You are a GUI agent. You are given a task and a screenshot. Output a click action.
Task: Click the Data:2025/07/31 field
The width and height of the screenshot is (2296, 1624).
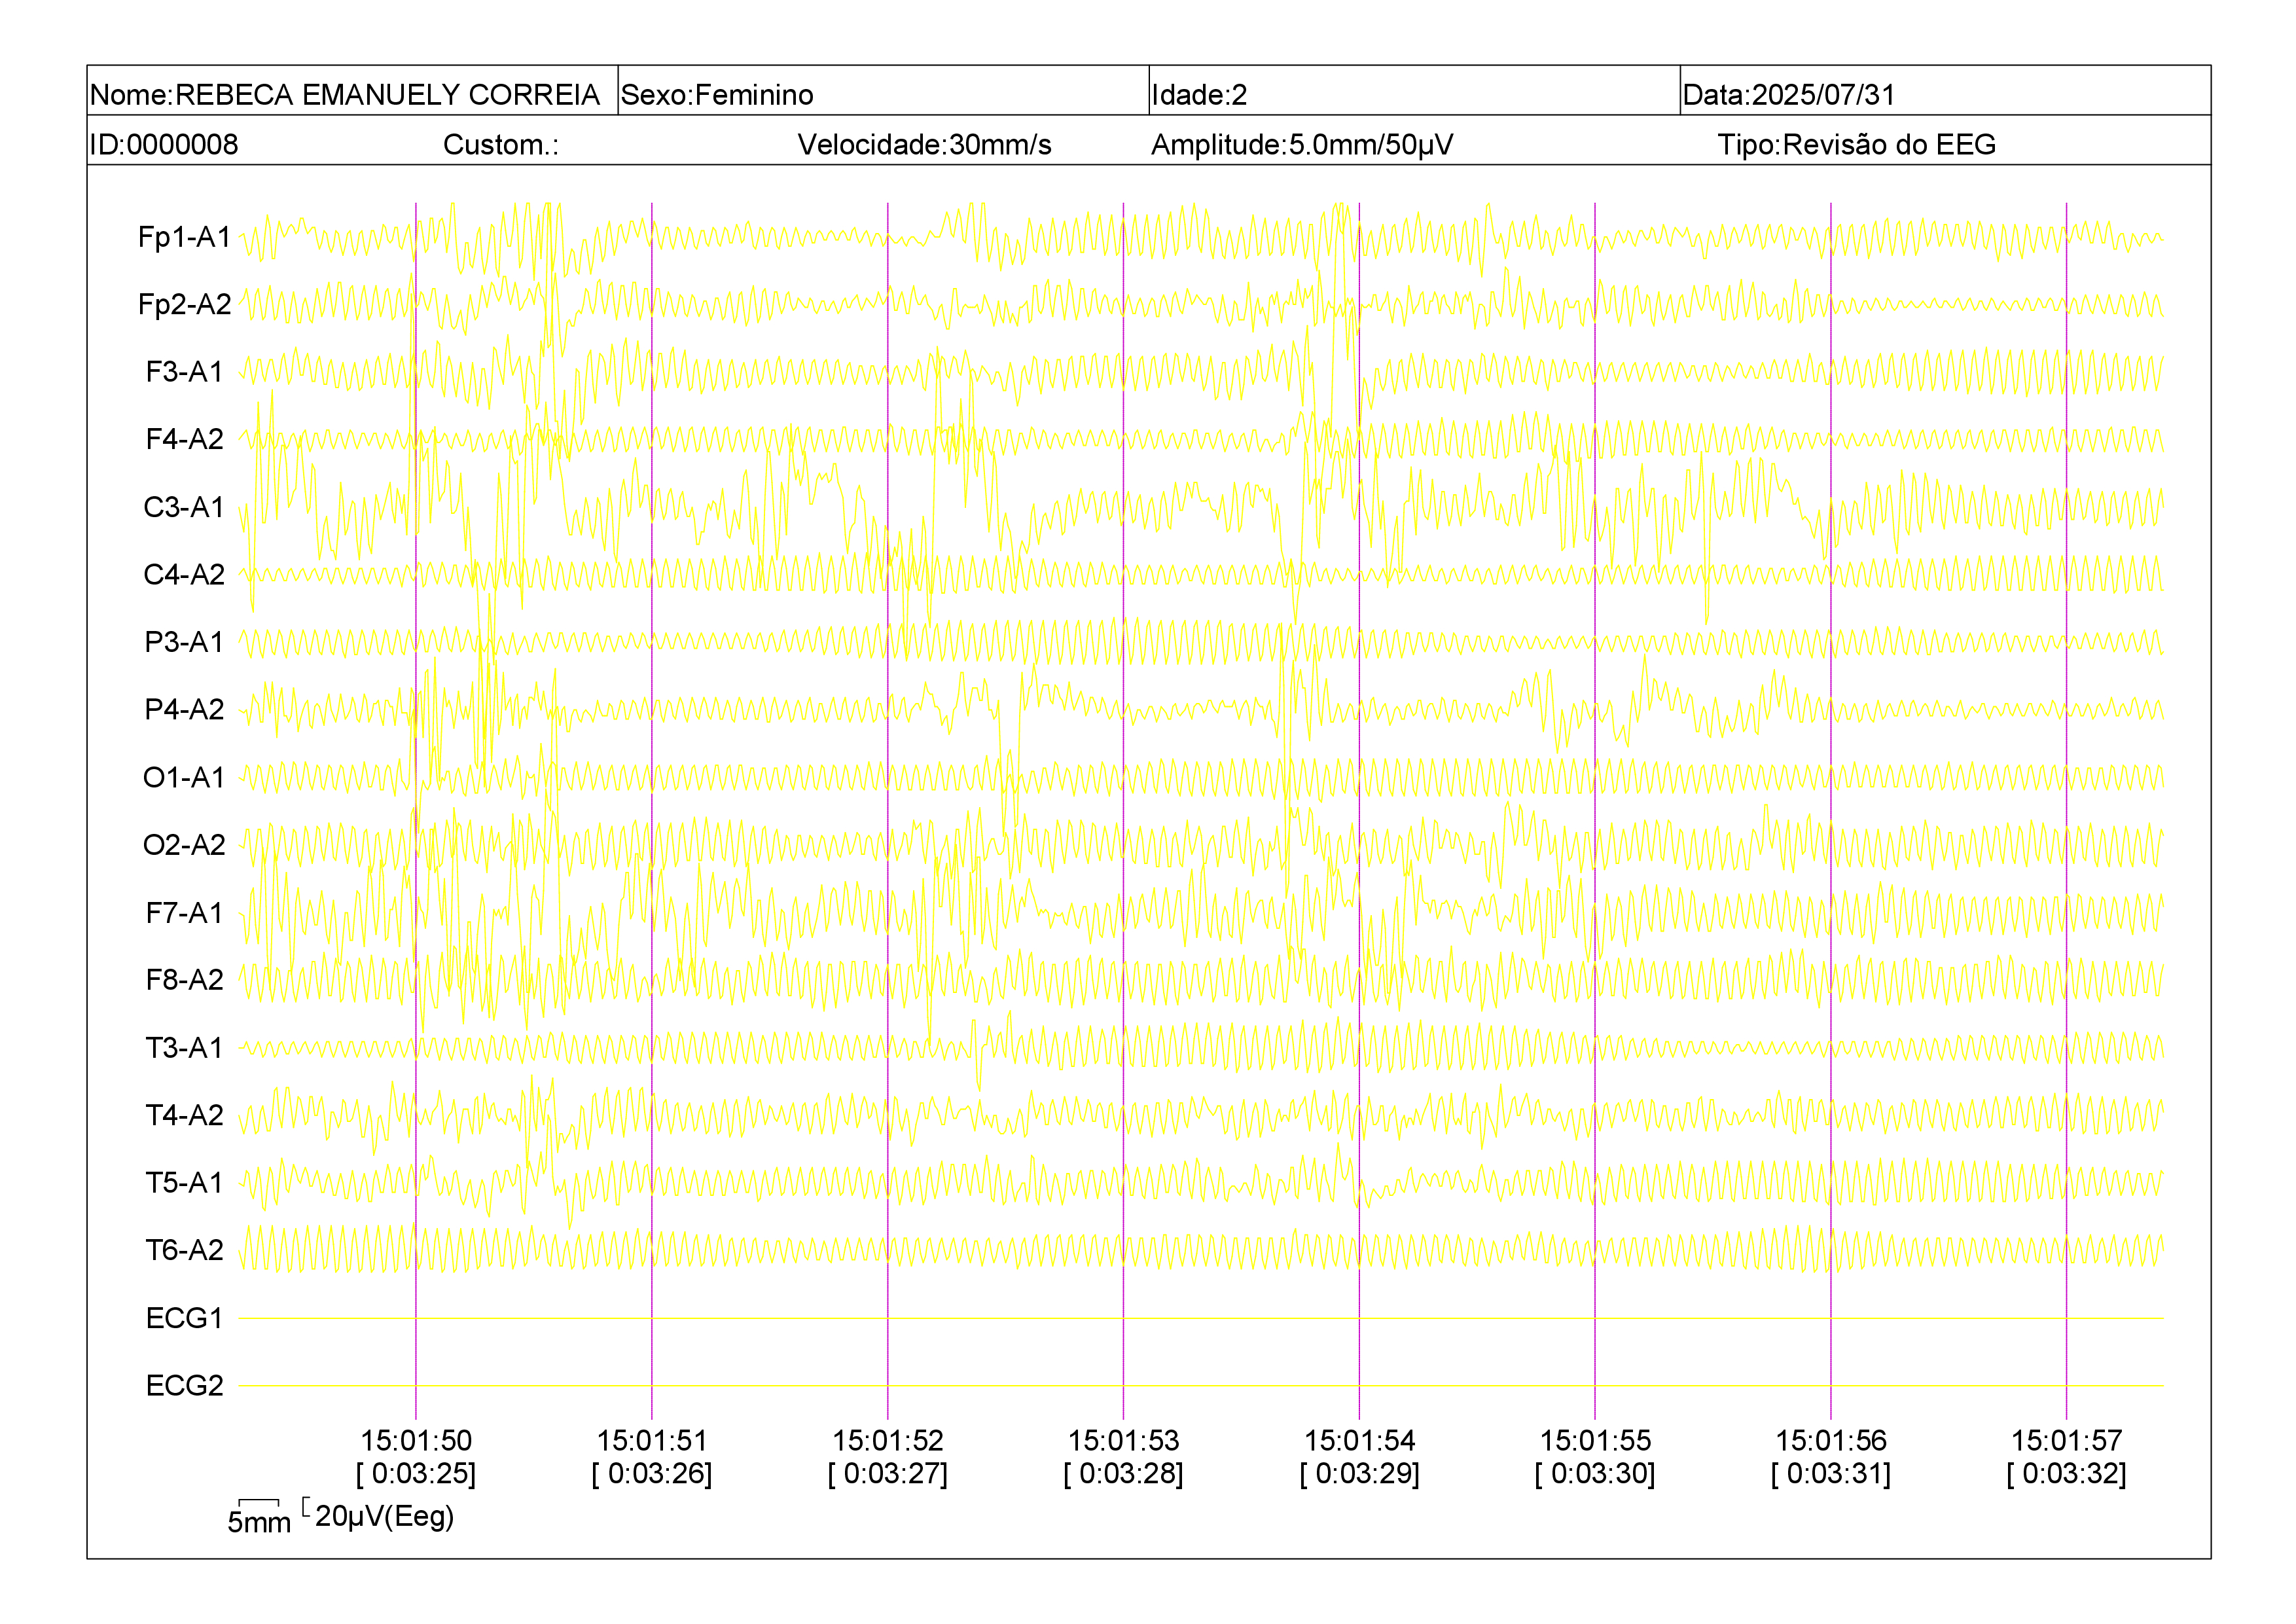[1788, 95]
